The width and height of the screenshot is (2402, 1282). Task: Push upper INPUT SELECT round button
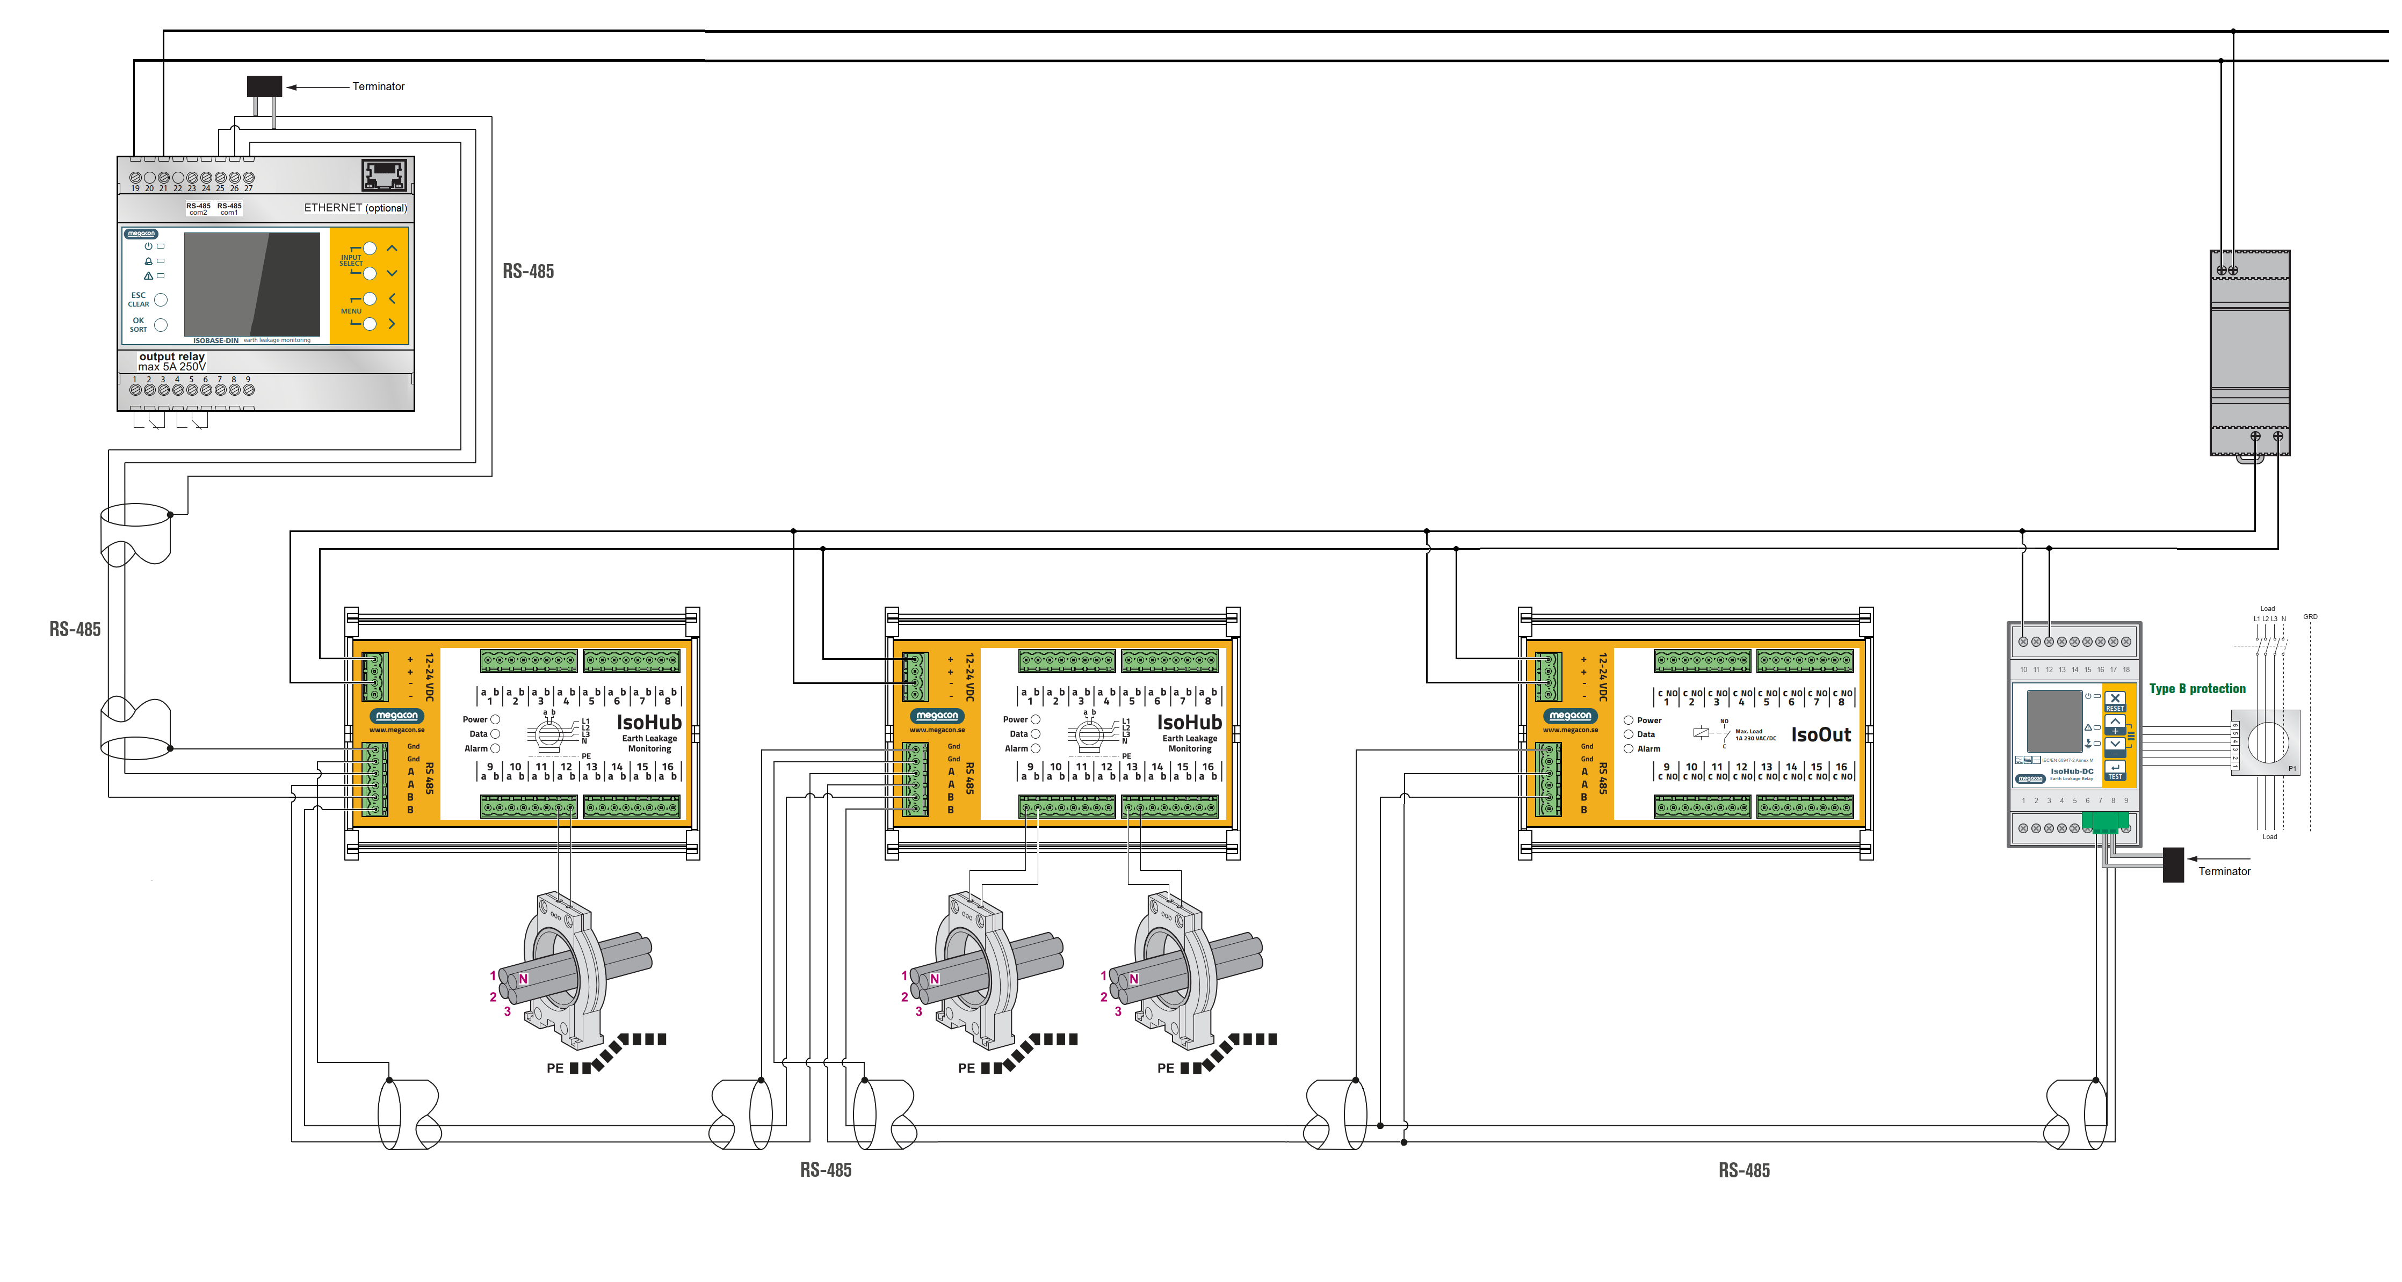point(370,248)
